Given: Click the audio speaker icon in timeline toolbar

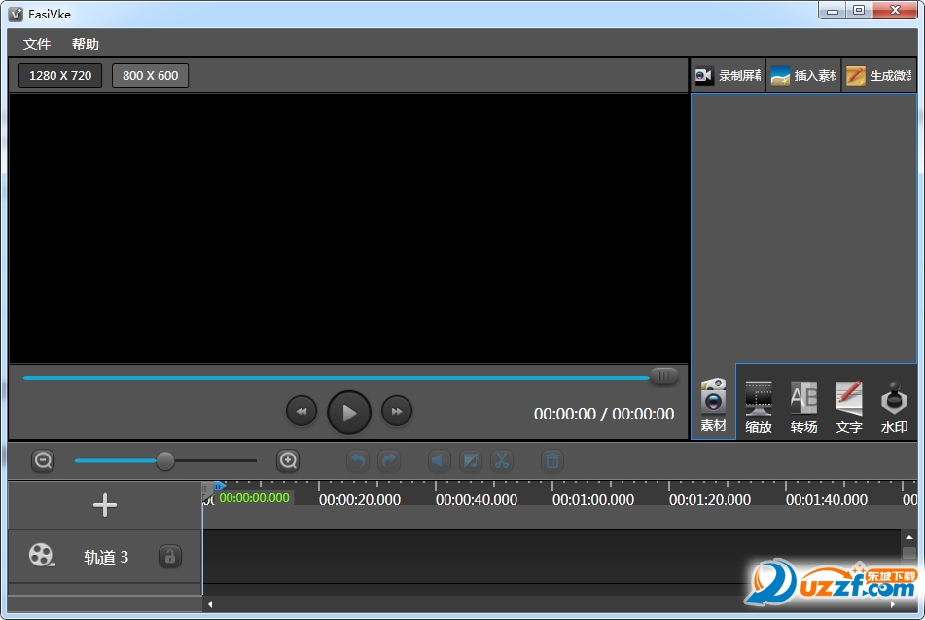Looking at the screenshot, I should pyautogui.click(x=439, y=460).
